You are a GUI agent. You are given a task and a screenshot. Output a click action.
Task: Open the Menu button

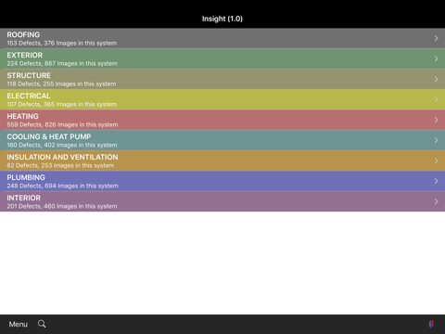coord(19,324)
